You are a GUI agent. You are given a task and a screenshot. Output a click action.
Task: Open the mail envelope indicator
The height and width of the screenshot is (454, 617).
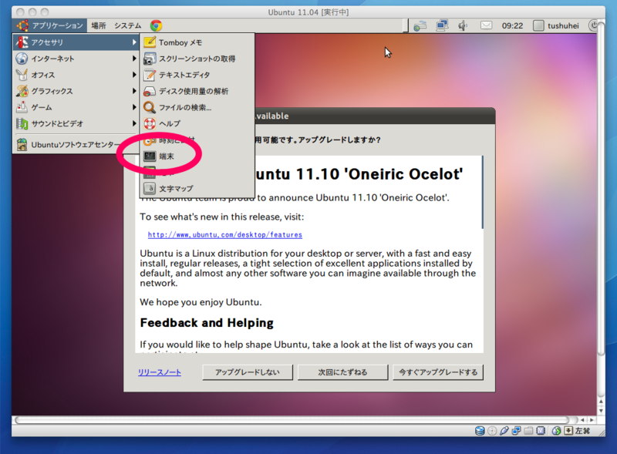coord(486,25)
